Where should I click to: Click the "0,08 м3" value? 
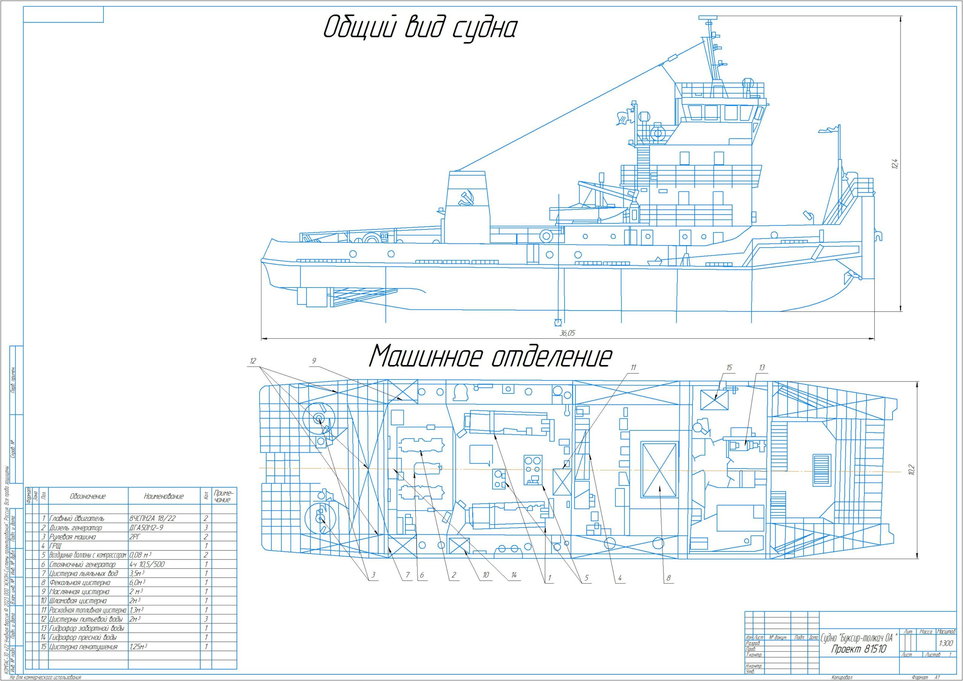click(141, 555)
